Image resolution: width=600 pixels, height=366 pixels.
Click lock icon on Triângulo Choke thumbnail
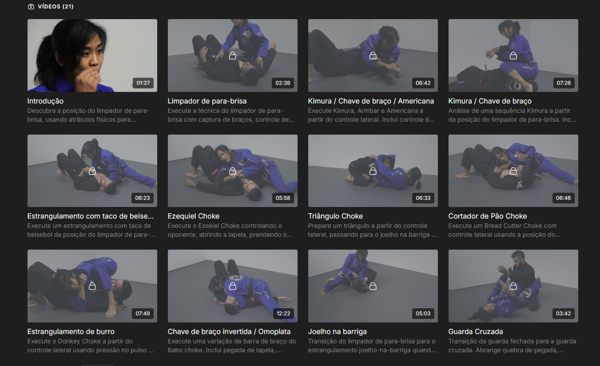[x=373, y=171]
